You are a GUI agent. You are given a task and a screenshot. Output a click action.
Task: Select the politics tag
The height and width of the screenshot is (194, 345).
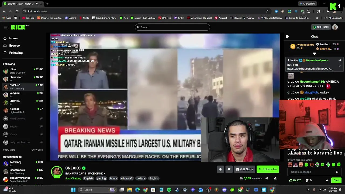click(x=141, y=178)
